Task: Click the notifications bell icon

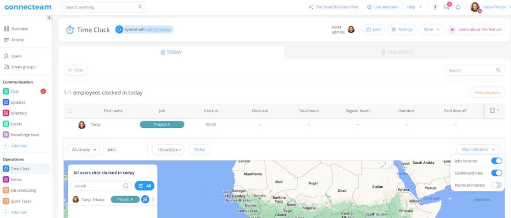Action: (x=458, y=7)
